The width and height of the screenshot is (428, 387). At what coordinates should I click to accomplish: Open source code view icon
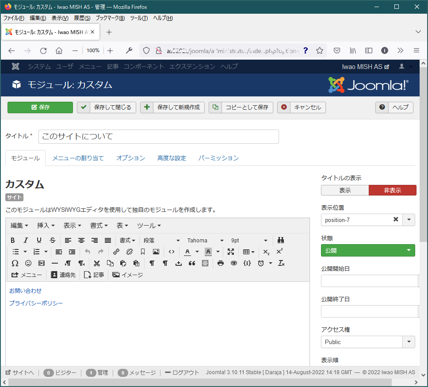tap(172, 252)
